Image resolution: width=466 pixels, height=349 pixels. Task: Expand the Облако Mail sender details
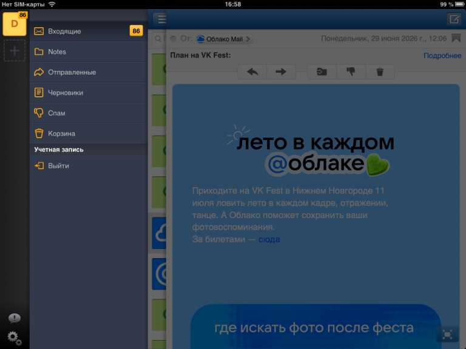click(224, 39)
